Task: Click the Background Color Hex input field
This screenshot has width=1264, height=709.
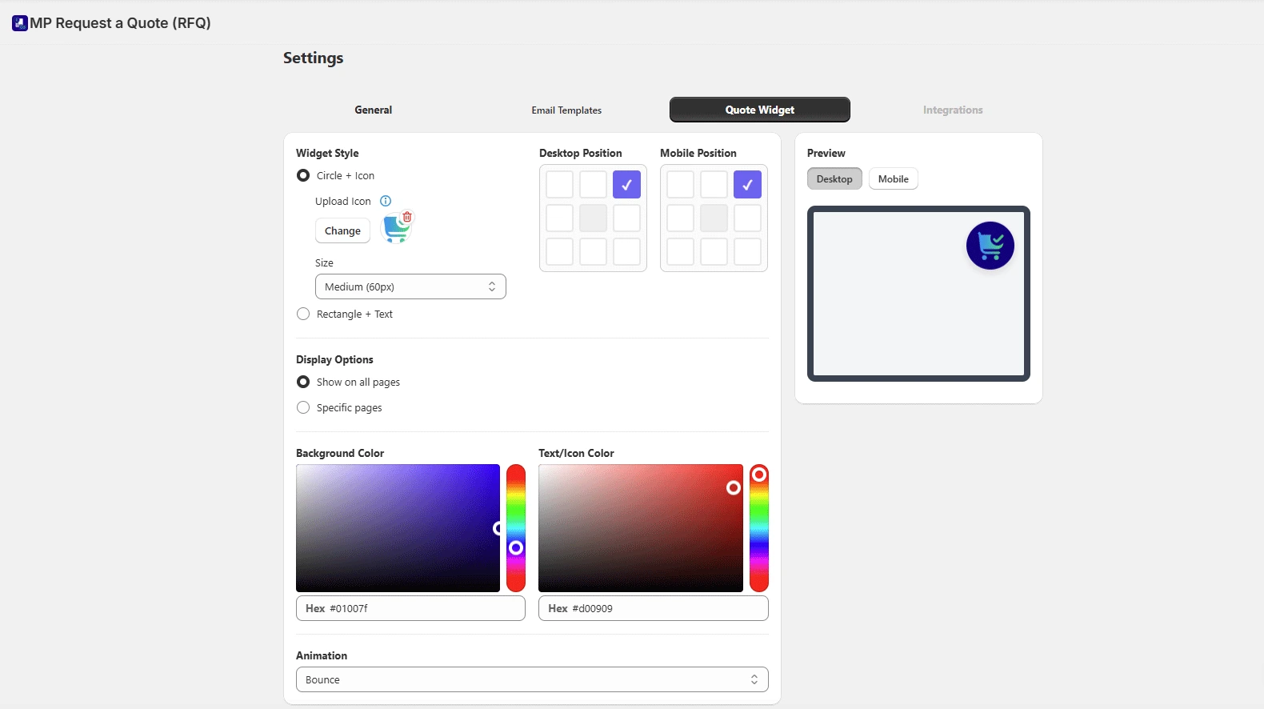Action: (x=410, y=608)
